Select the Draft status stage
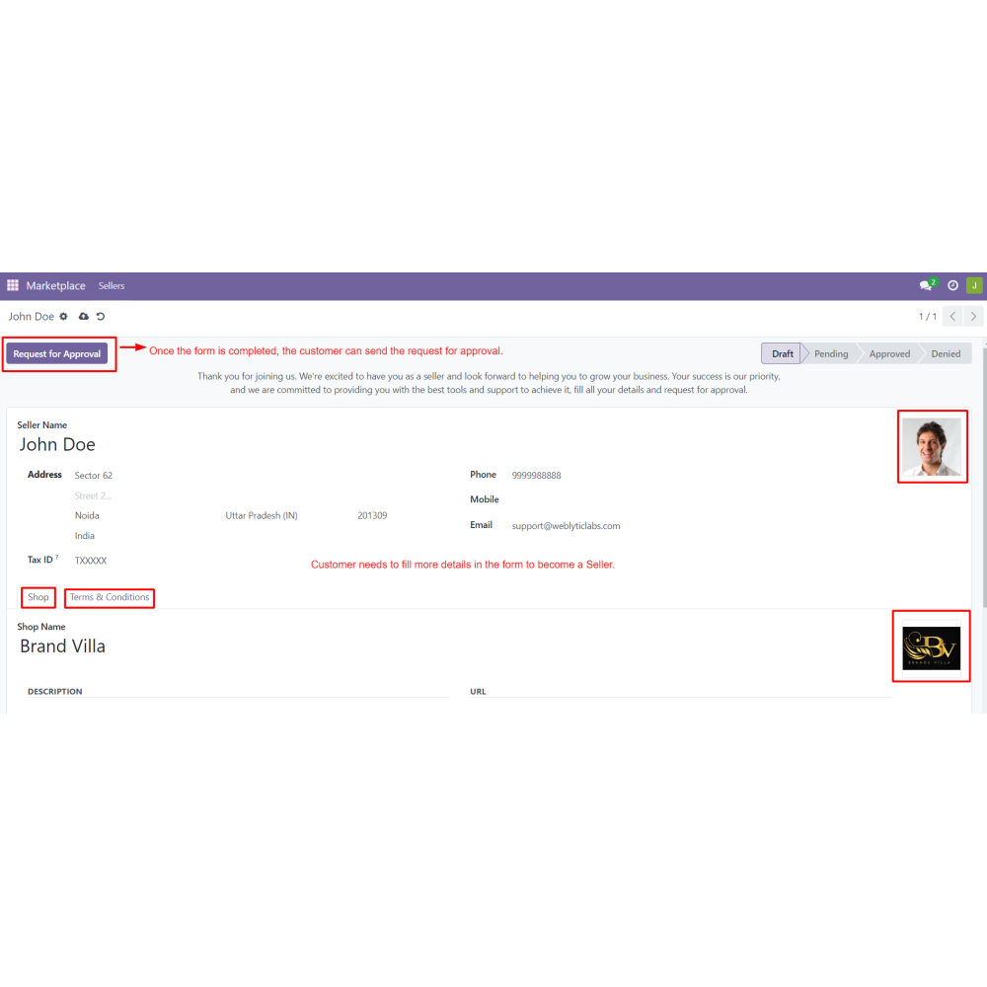Screen dimensions: 987x987 [x=782, y=353]
